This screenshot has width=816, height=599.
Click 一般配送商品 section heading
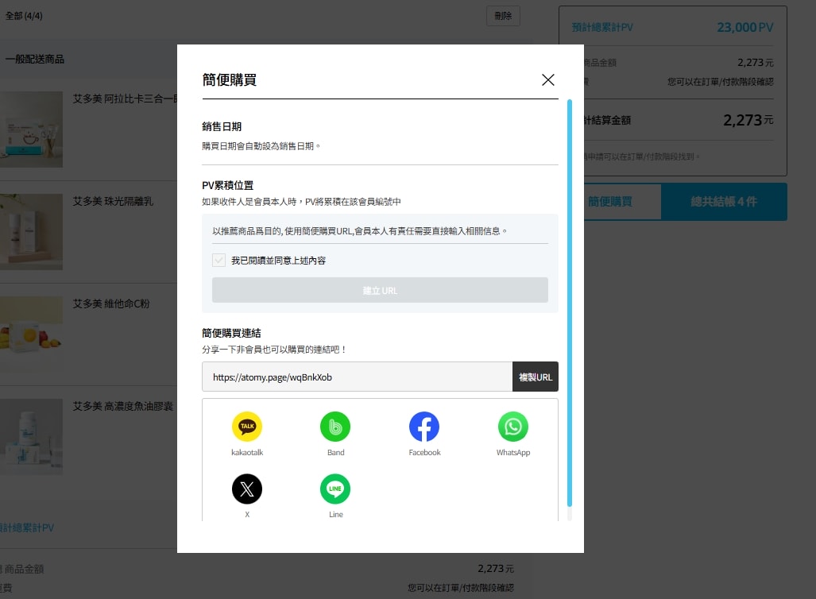point(35,60)
